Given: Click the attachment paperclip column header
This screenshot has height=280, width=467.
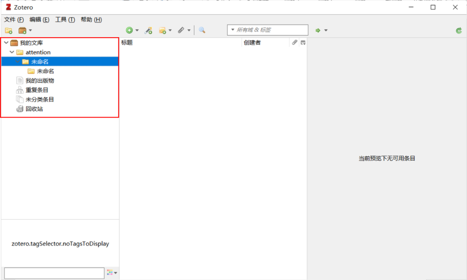Looking at the screenshot, I should [x=294, y=42].
